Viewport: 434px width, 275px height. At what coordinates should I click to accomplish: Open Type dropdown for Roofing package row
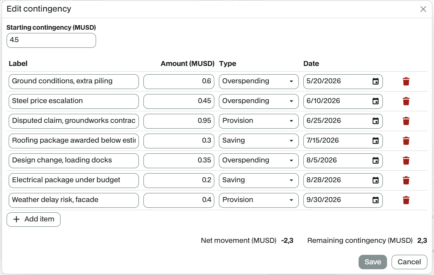click(x=258, y=141)
